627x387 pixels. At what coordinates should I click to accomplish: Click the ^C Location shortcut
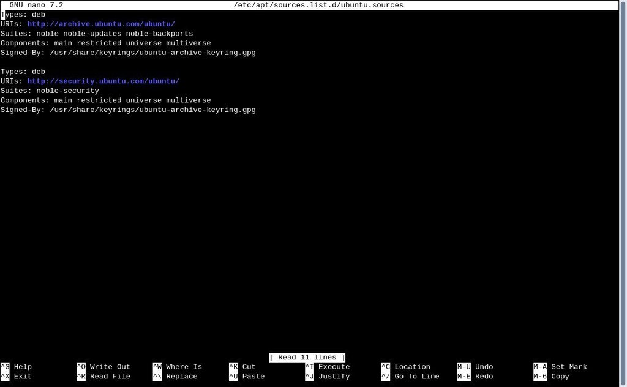406,367
